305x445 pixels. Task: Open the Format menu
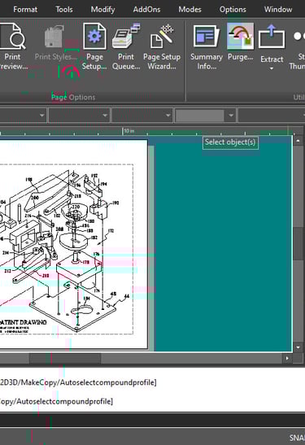point(25,10)
